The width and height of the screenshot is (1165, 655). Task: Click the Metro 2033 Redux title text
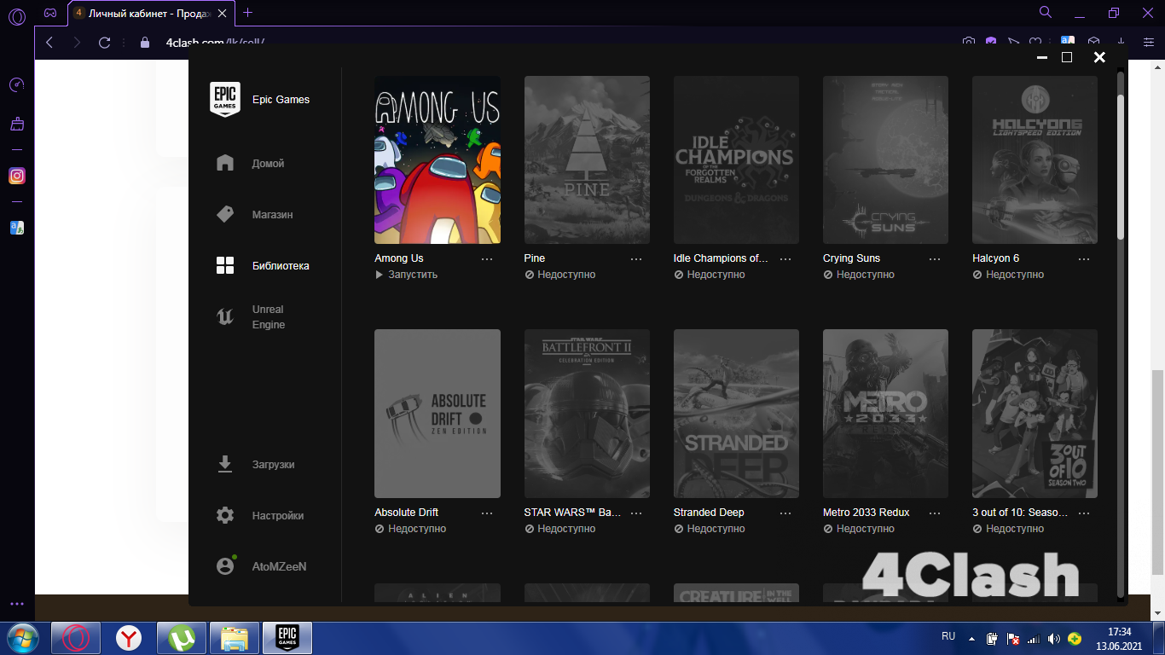[867, 513]
